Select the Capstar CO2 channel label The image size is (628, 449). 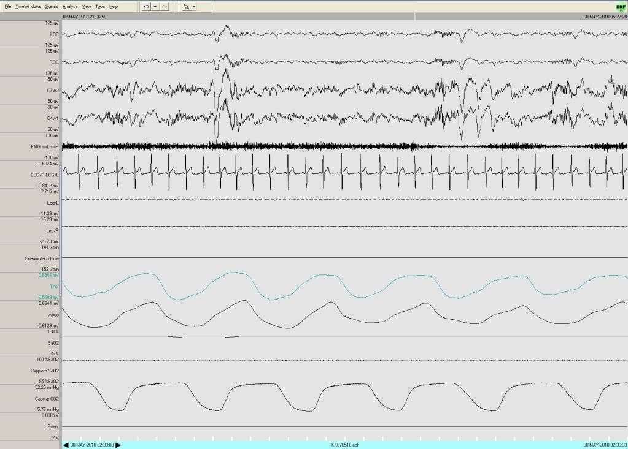(x=46, y=399)
